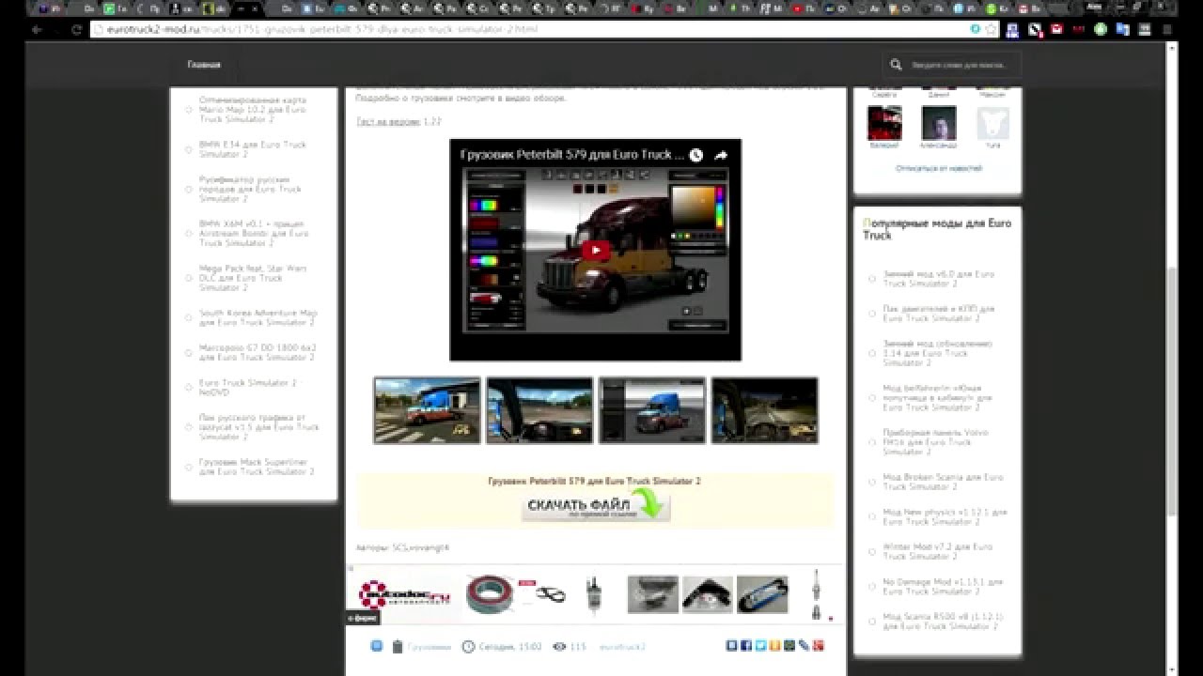Viewport: 1203px width, 676px height.
Task: Click the СКАЧАТЬ ФАЙЛ download button
Action: click(596, 507)
